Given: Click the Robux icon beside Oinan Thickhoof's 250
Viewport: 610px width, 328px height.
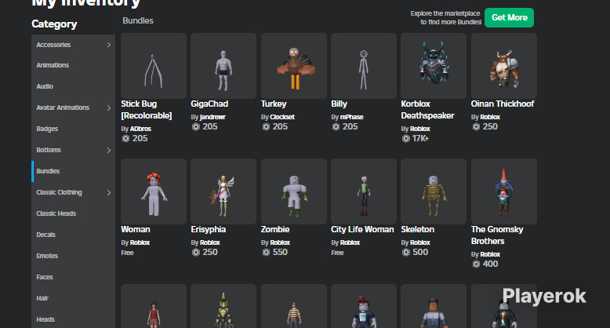Looking at the screenshot, I should coord(476,126).
